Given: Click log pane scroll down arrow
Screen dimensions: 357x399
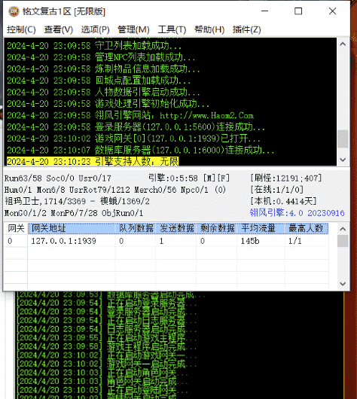Looking at the screenshot, I should 343,160.
